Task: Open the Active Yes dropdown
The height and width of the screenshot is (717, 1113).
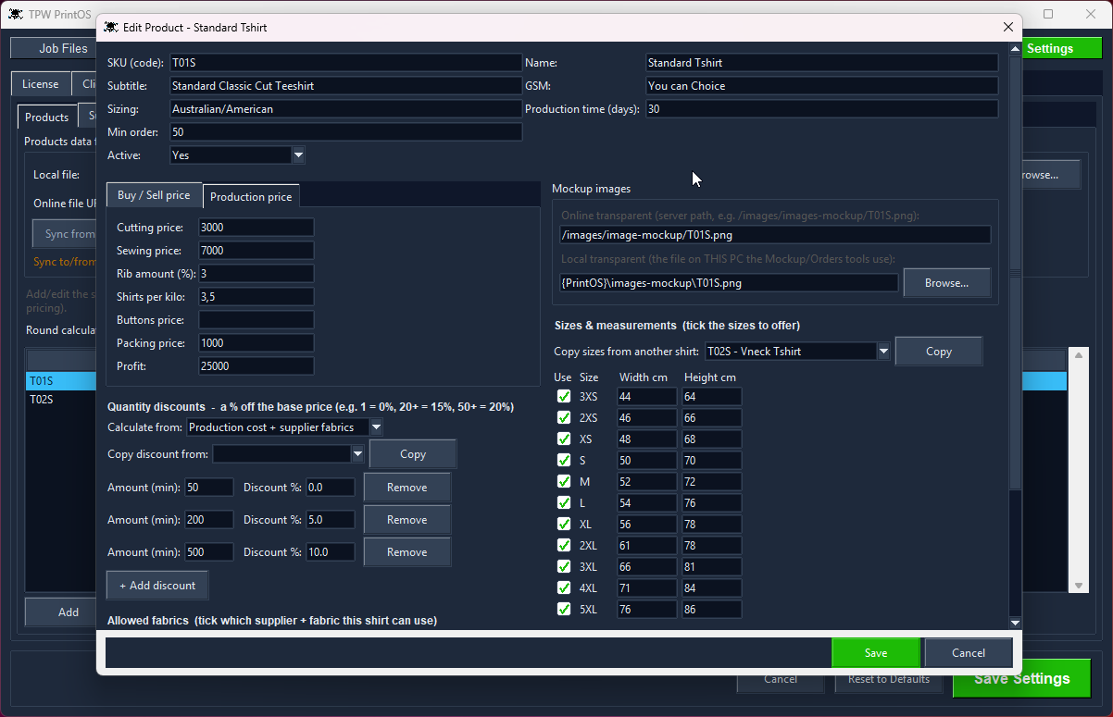Action: tap(298, 155)
